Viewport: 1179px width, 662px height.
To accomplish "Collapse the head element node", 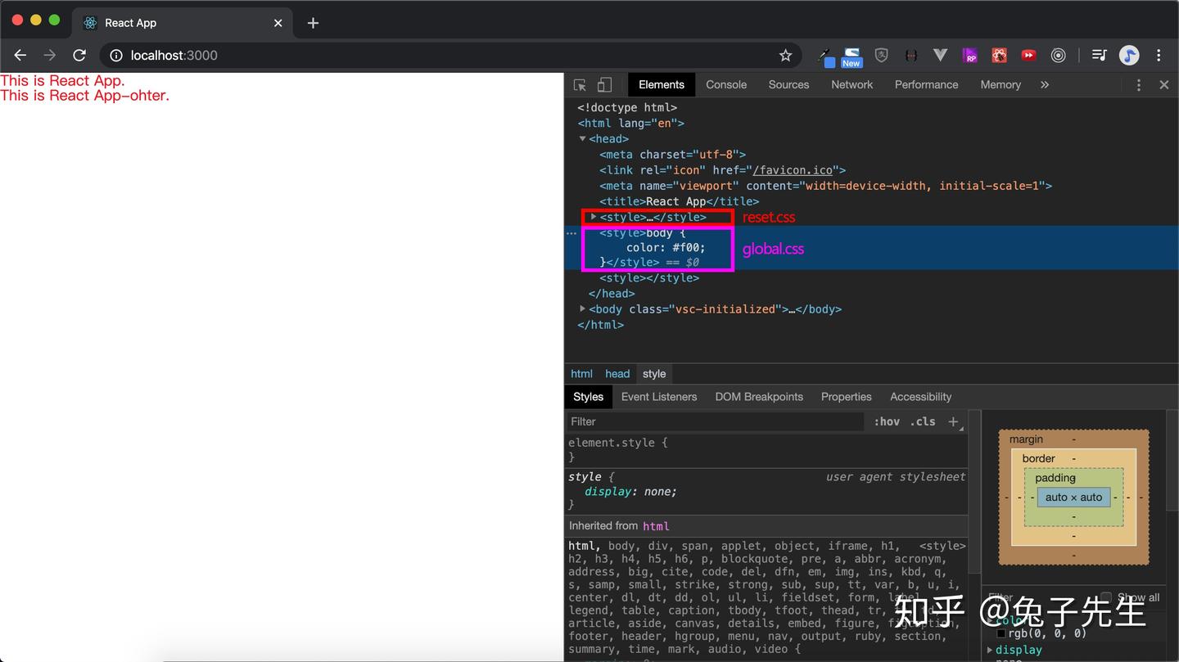I will click(583, 139).
